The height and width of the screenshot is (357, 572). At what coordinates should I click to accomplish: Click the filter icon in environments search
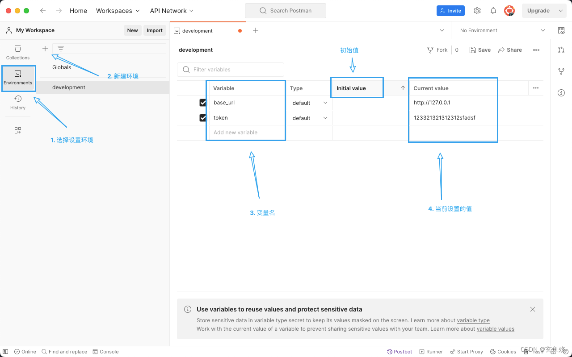(61, 49)
